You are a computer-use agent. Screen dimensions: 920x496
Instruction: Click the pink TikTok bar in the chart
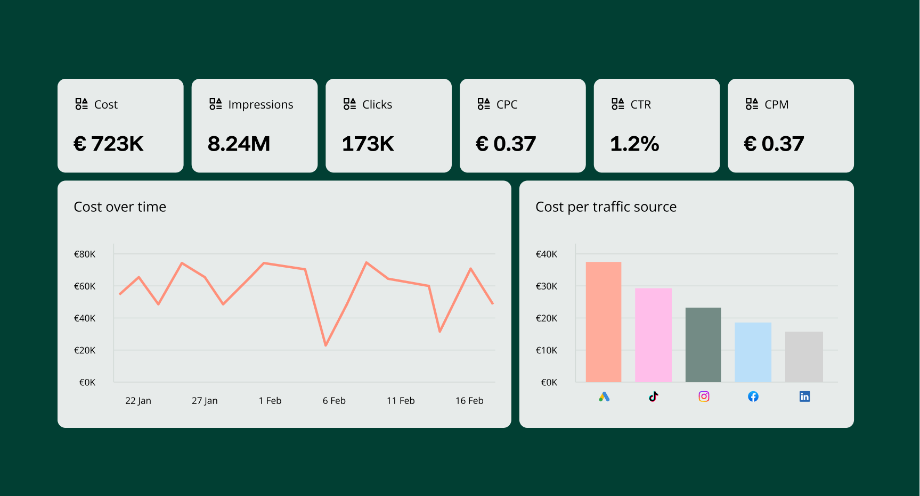click(x=653, y=335)
